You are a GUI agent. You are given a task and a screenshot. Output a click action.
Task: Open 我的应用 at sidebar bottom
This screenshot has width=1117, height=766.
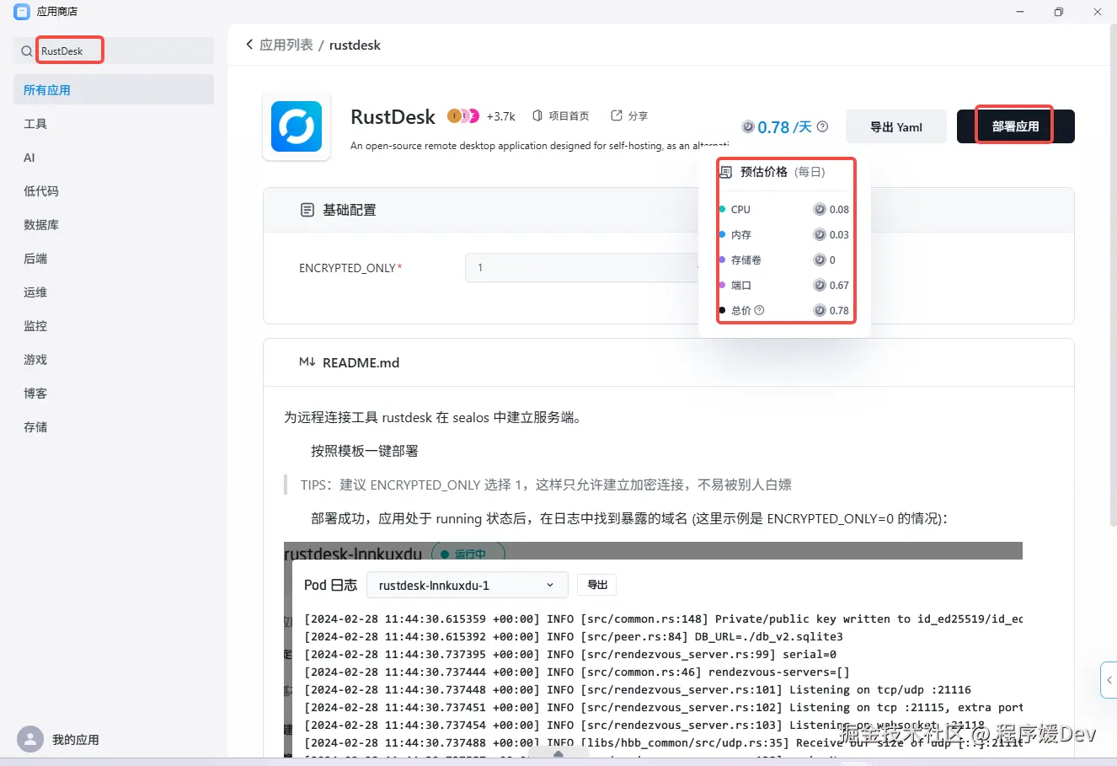pos(76,739)
